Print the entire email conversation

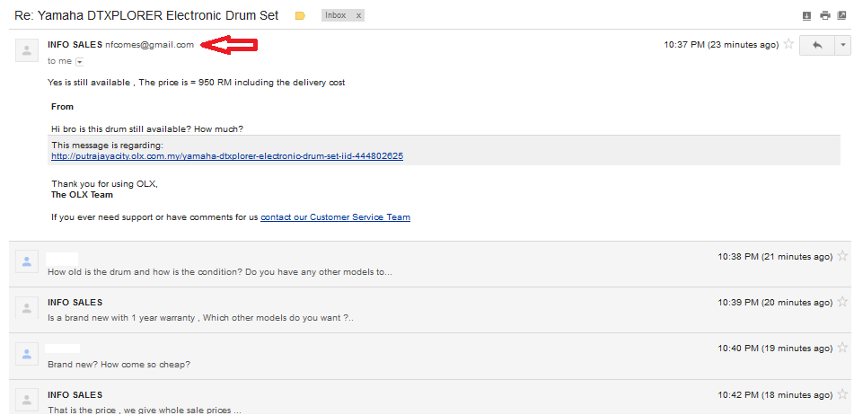tap(825, 15)
